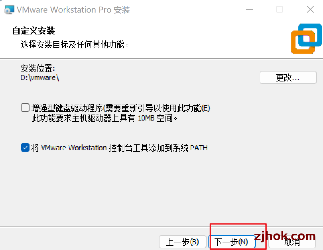The width and height of the screenshot is (323, 250).
Task: Click the zjhok.com watermark text
Action: pos(285,236)
